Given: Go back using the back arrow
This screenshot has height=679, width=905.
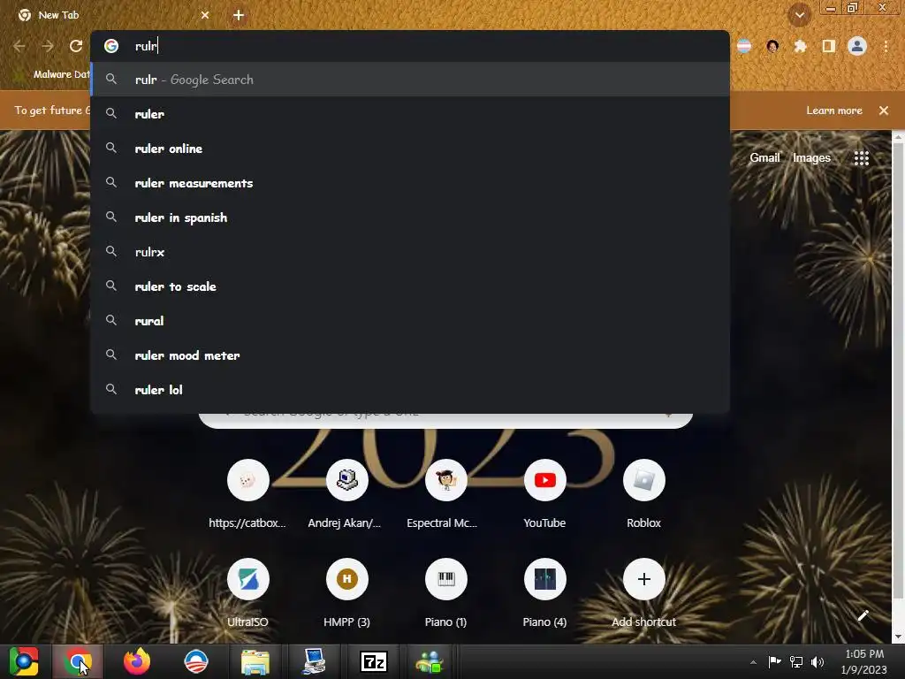Looking at the screenshot, I should (19, 46).
